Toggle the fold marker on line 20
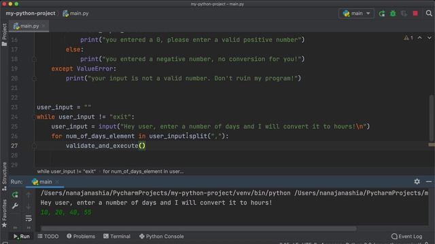 (x=35, y=79)
